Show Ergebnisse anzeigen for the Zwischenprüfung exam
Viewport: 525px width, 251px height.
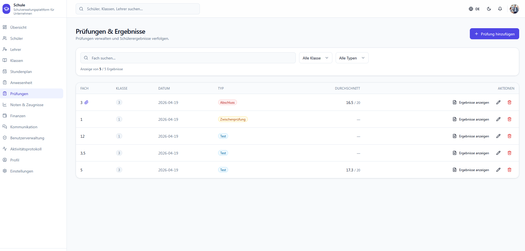[471, 119]
